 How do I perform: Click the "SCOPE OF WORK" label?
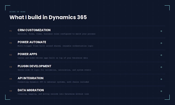click(17, 12)
